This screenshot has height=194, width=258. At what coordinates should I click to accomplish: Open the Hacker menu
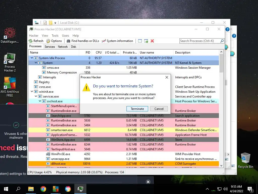34,36
